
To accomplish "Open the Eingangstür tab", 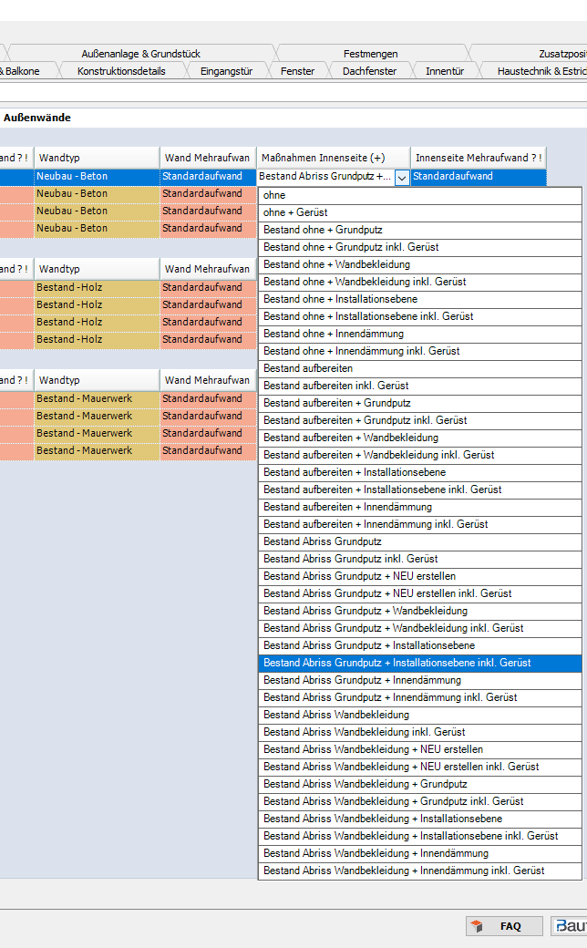I will tap(226, 71).
